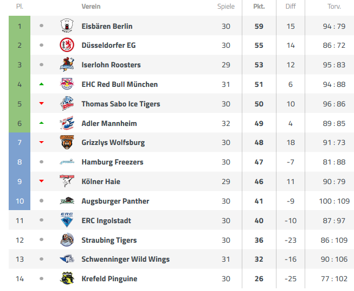Click red down arrow beside Grizzlys Wolfsburg
Viewport: 354px width, 291px height.
click(x=41, y=142)
